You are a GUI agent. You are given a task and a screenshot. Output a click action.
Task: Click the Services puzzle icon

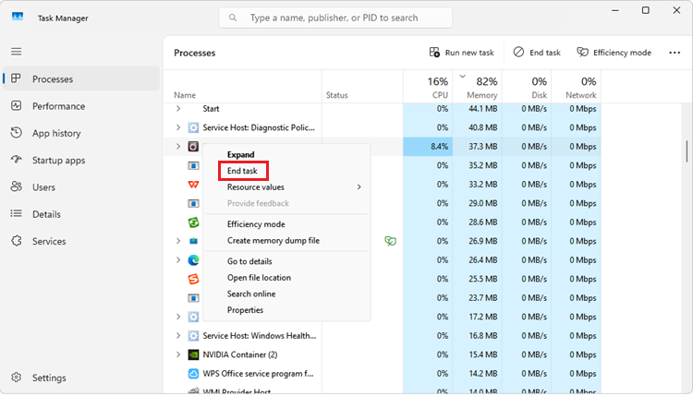click(x=17, y=241)
